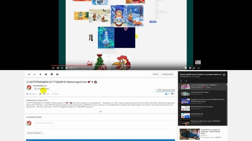Open the comment sort order dropdown
The width and height of the screenshot is (252, 141).
(x=35, y=133)
